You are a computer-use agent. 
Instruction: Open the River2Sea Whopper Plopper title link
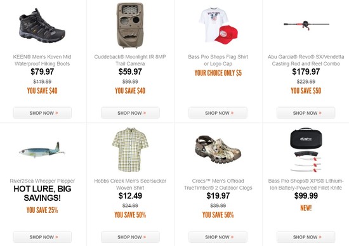tap(43, 181)
